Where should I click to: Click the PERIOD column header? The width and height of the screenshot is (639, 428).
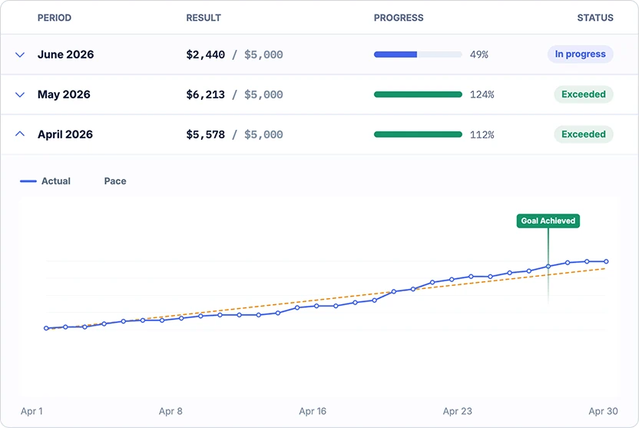coord(55,18)
